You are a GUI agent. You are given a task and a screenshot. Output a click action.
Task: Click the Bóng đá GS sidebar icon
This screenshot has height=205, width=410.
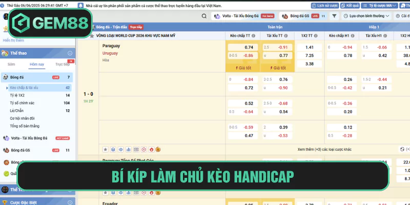coord(6,150)
